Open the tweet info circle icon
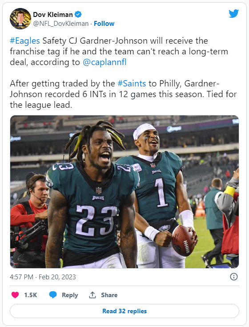 coord(233,277)
